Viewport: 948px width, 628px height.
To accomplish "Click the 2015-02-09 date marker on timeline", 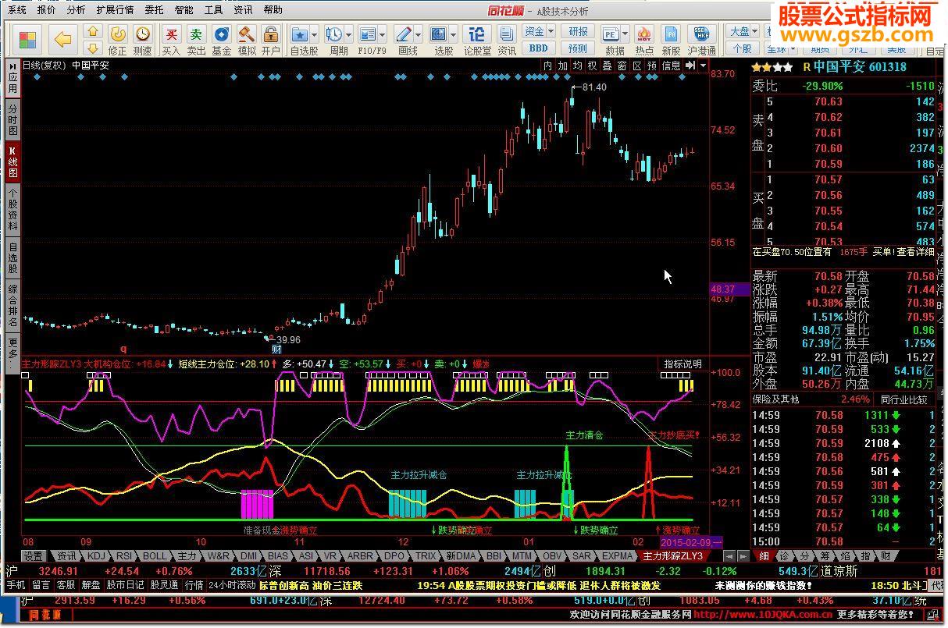I will (x=691, y=541).
